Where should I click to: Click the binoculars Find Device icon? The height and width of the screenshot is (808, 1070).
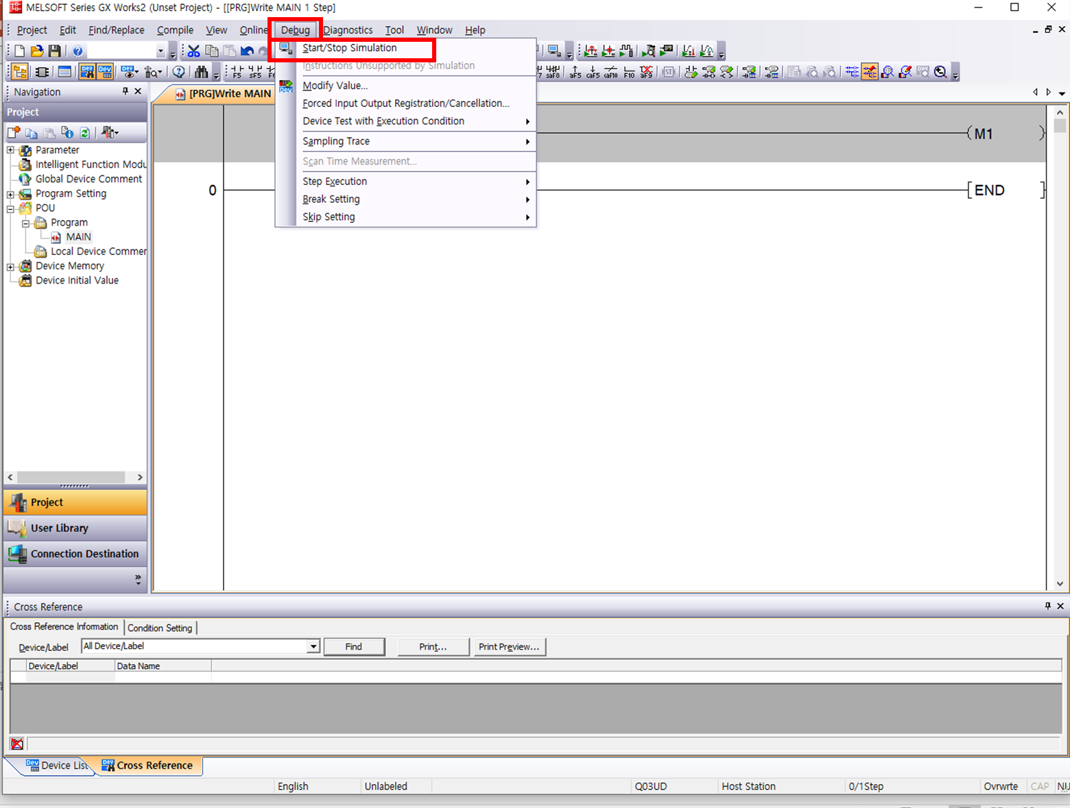point(201,72)
